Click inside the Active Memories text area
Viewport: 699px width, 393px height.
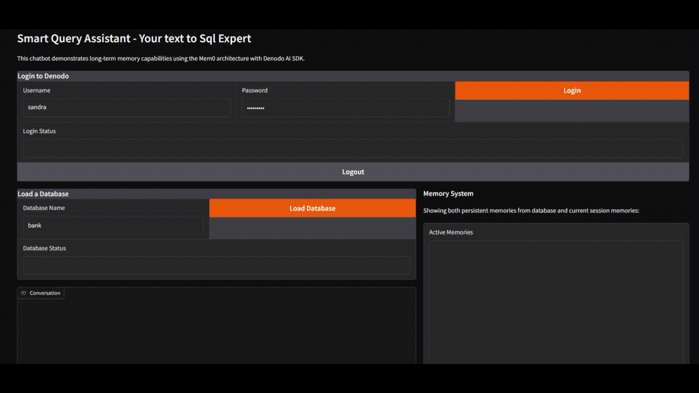(556, 302)
